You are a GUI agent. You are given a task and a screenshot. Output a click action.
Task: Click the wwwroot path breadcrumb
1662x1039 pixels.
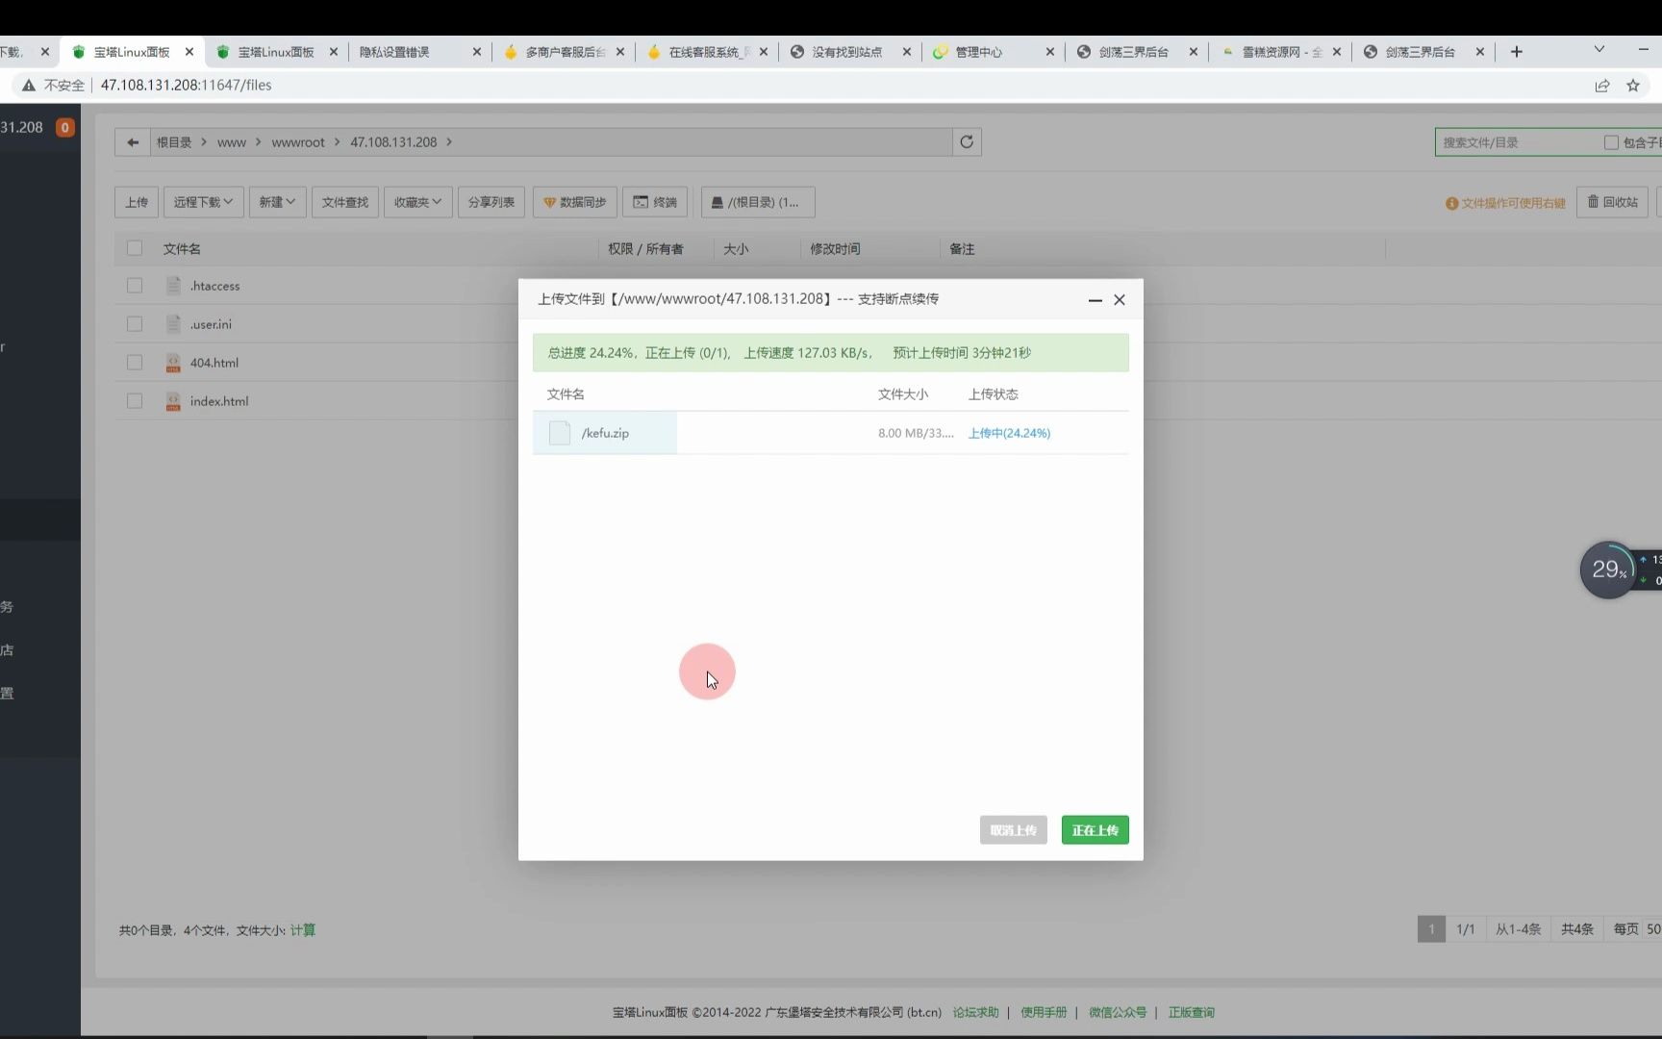click(298, 142)
